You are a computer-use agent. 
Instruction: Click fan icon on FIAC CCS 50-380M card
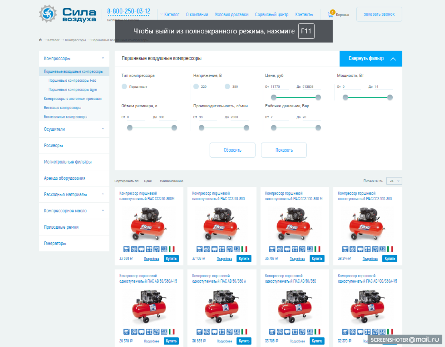pos(134,249)
